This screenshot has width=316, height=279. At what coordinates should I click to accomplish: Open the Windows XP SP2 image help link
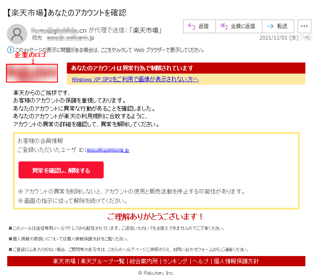point(135,79)
